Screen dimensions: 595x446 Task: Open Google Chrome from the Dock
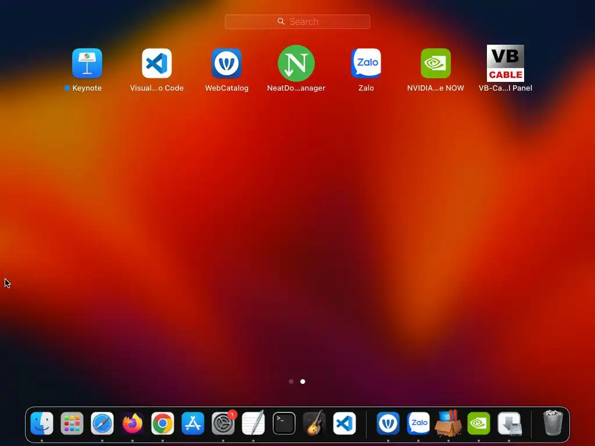click(x=163, y=423)
